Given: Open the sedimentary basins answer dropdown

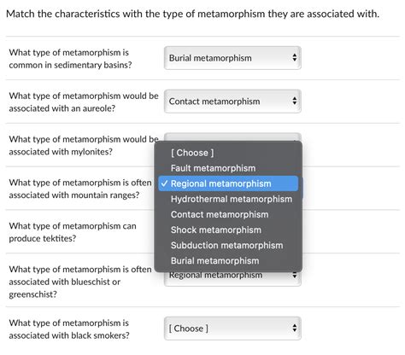Looking at the screenshot, I should tap(232, 58).
